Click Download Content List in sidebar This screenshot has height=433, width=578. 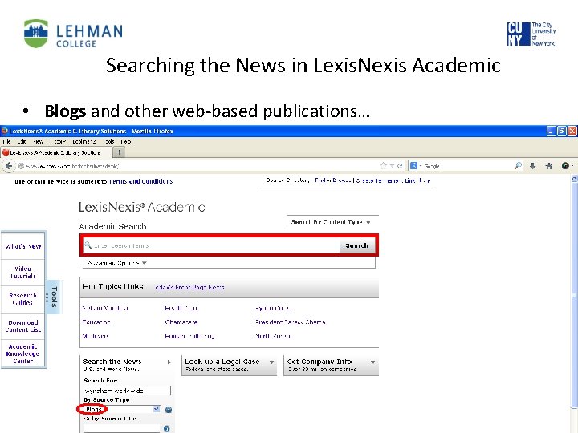coord(22,326)
